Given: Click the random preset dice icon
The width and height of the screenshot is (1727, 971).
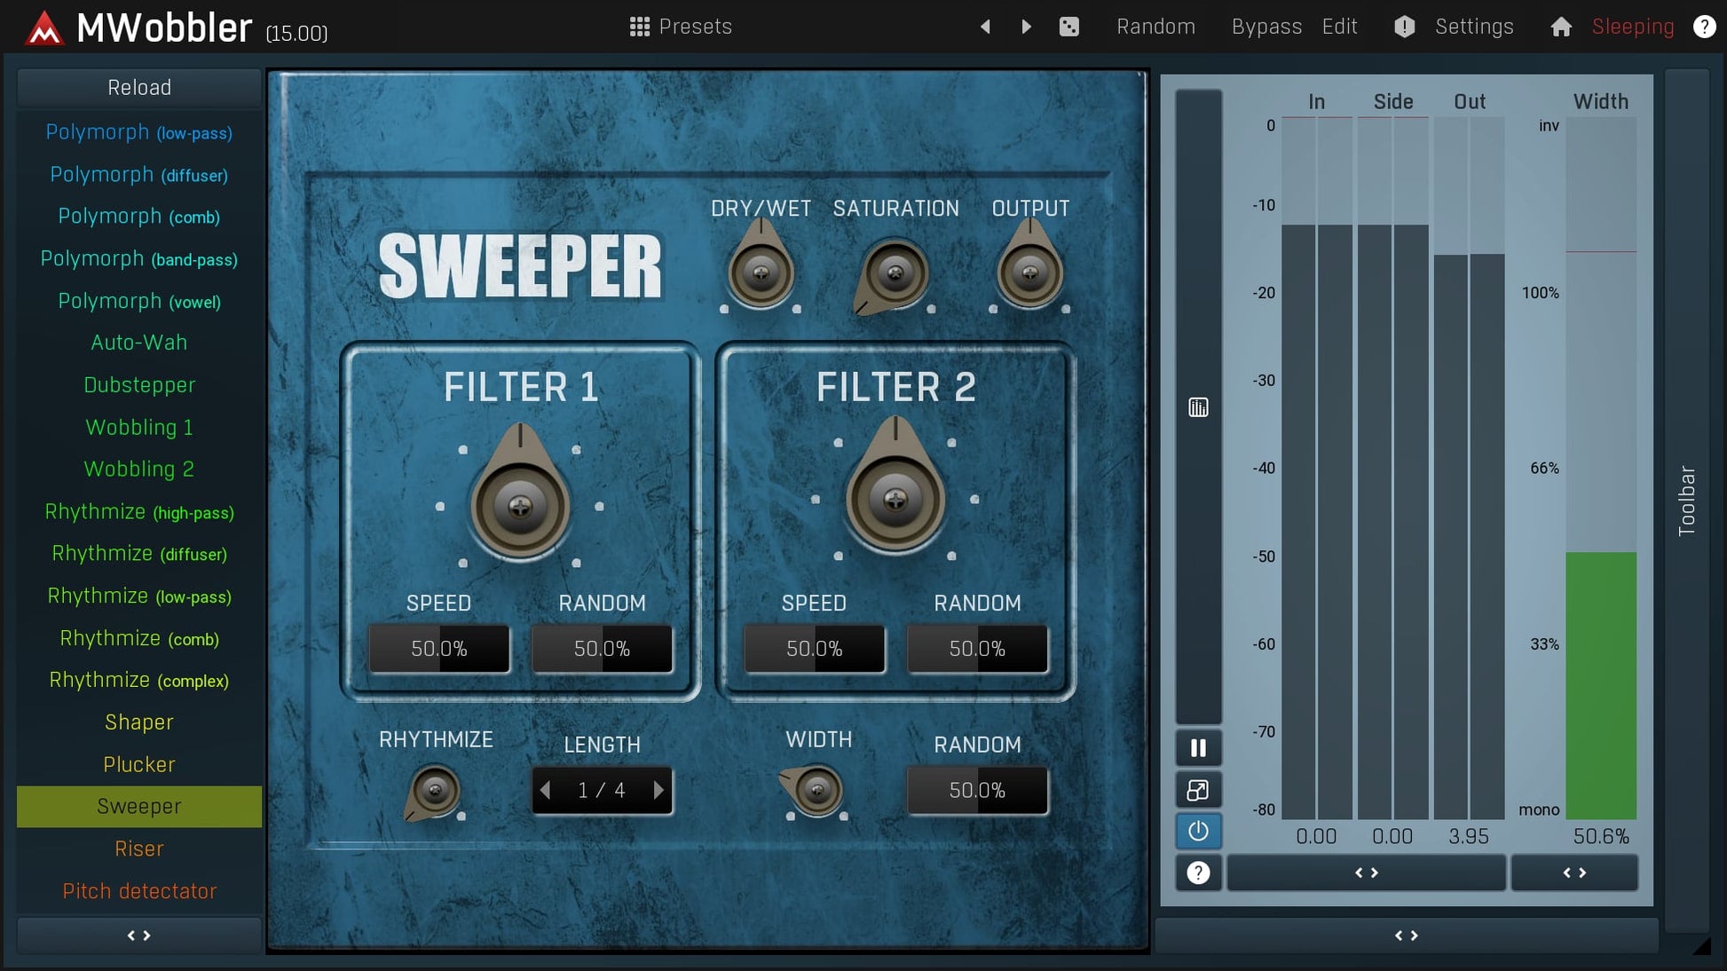Looking at the screenshot, I should (x=1069, y=27).
